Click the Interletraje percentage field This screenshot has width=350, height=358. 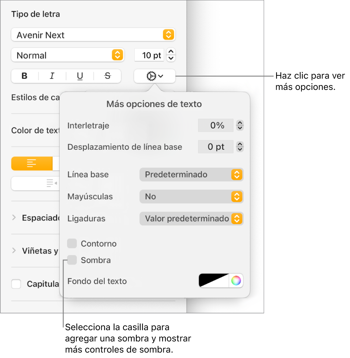pyautogui.click(x=216, y=125)
